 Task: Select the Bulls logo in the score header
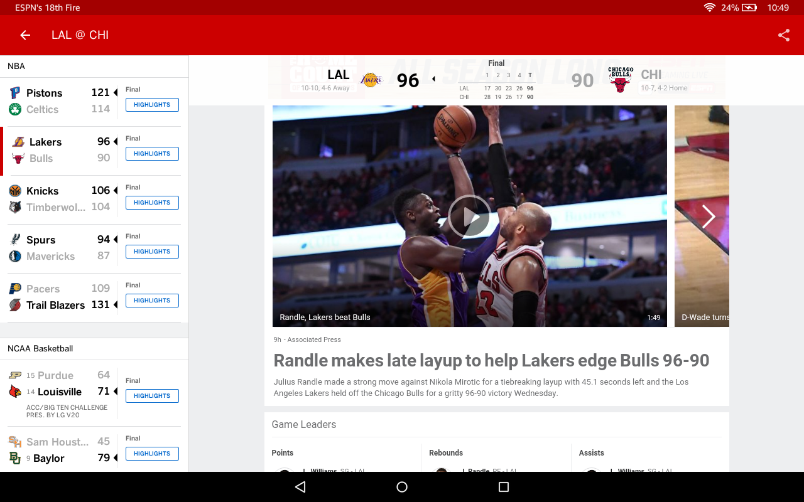pyautogui.click(x=619, y=78)
